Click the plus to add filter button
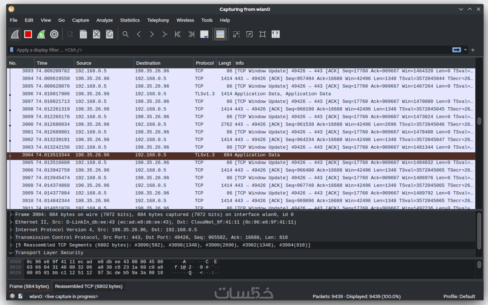The height and width of the screenshot is (305, 488). [473, 50]
